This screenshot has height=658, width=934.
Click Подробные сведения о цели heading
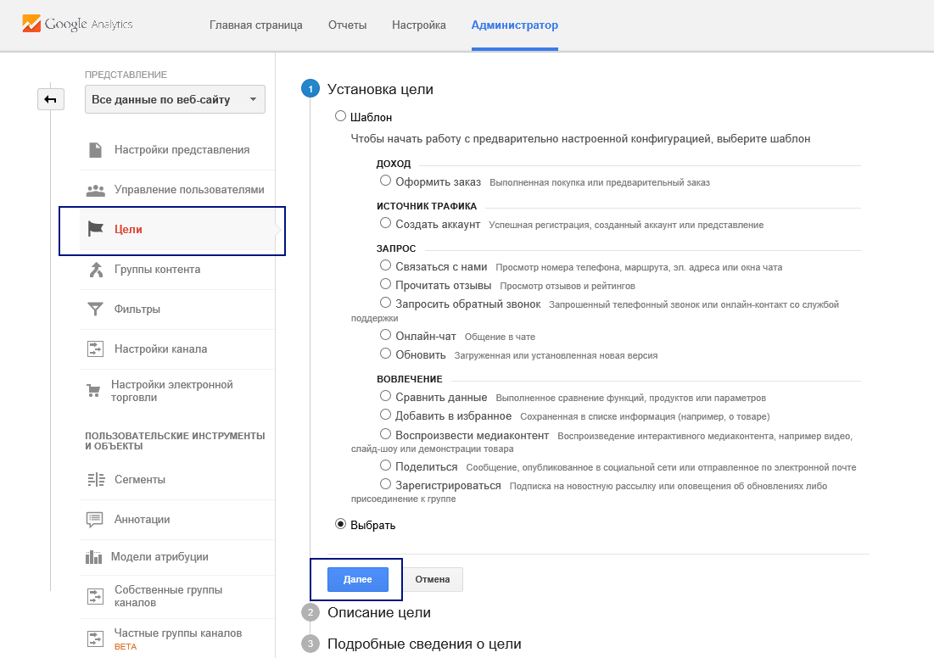[424, 644]
